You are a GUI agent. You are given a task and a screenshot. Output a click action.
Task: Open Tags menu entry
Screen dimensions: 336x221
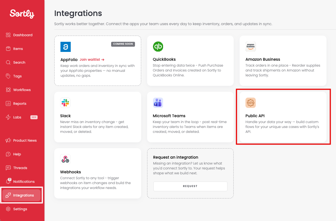tap(17, 76)
